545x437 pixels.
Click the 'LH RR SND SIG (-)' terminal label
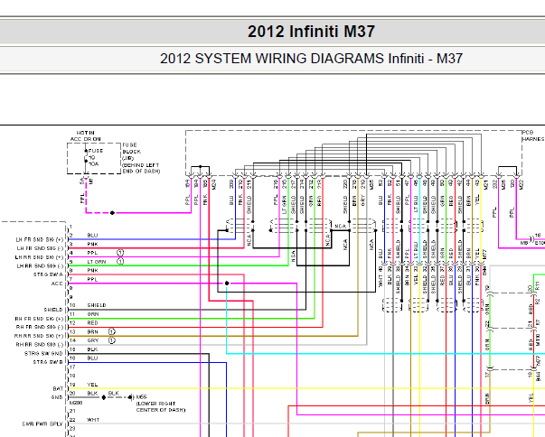pyautogui.click(x=41, y=265)
